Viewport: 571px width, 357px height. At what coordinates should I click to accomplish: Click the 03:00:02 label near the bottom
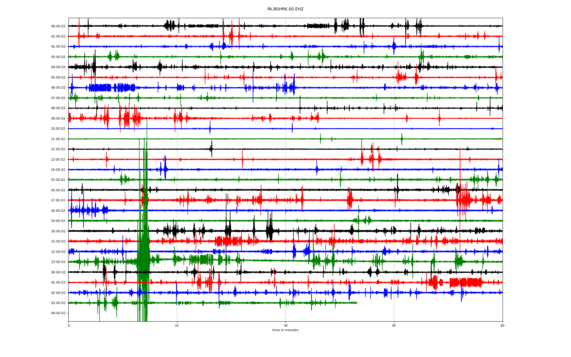[58, 303]
